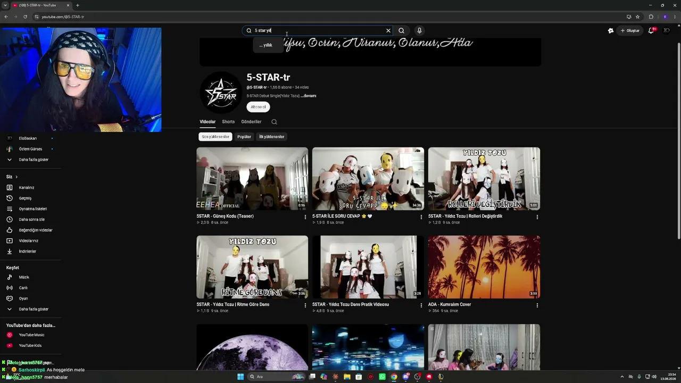Viewport: 681px width, 383px height.
Task: Open options for 5-STAR İLE SORU CEVAP video
Action: tap(421, 217)
